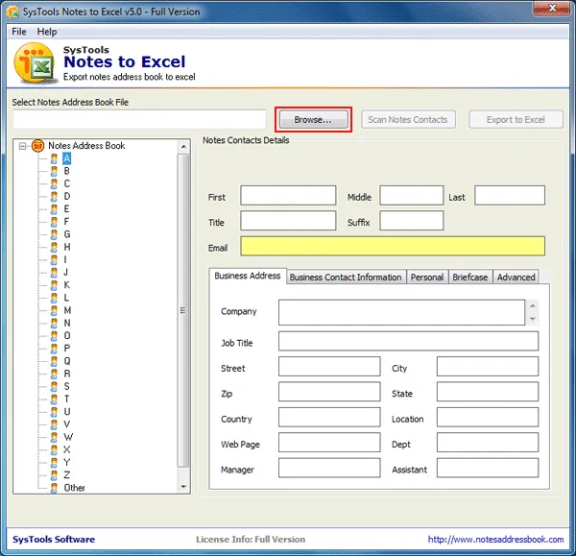The image size is (576, 556).
Task: Click the Scan Notes Contacts button
Action: pyautogui.click(x=408, y=120)
